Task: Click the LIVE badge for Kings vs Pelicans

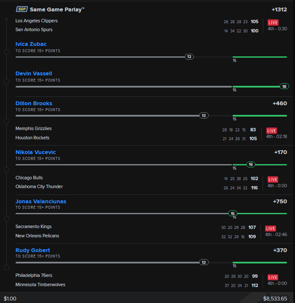Action: (x=271, y=229)
